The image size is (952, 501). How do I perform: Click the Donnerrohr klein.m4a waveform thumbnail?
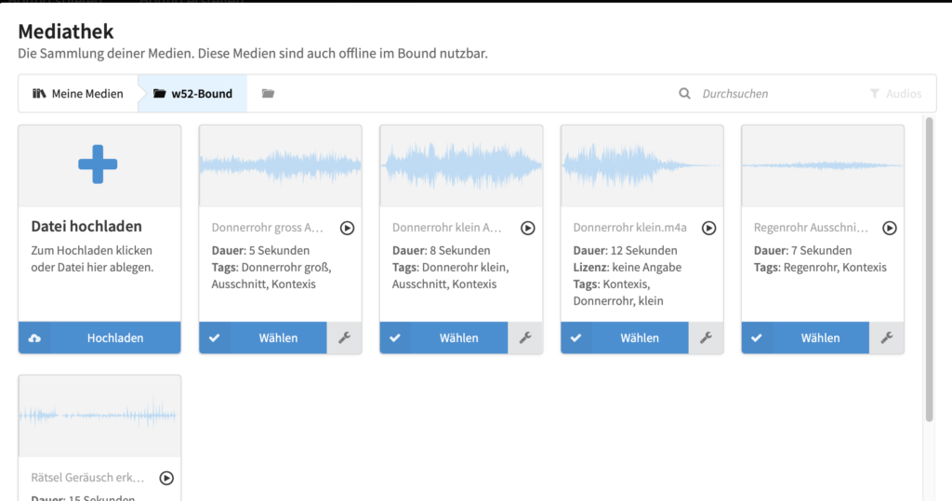(641, 165)
